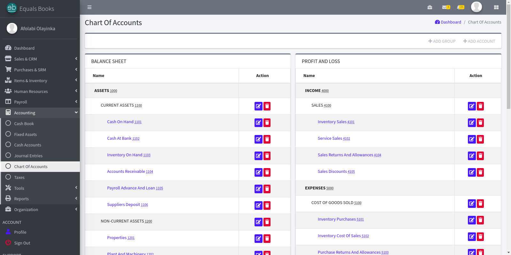Delete the Inventory On Hand 1103 account
The image size is (511, 255).
tap(267, 156)
